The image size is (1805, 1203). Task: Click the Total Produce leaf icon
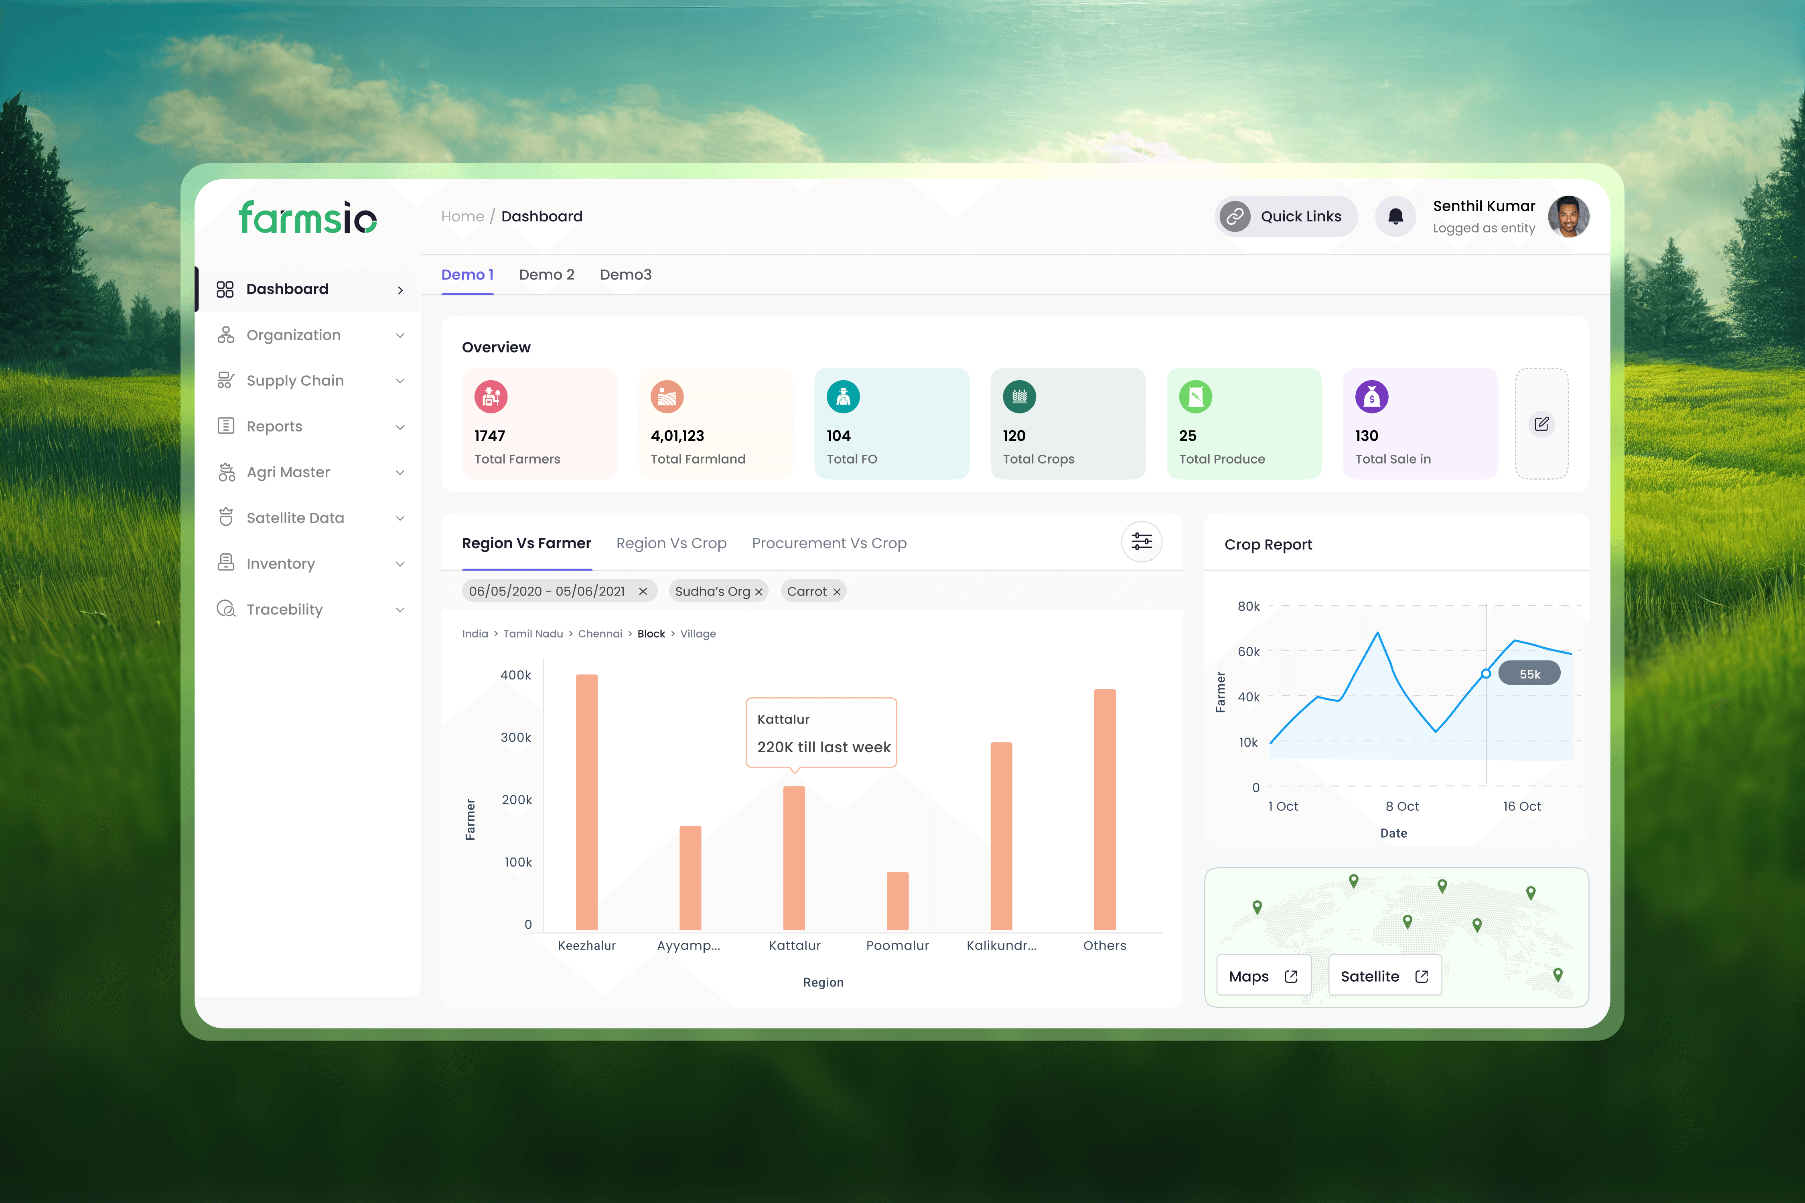click(x=1195, y=397)
